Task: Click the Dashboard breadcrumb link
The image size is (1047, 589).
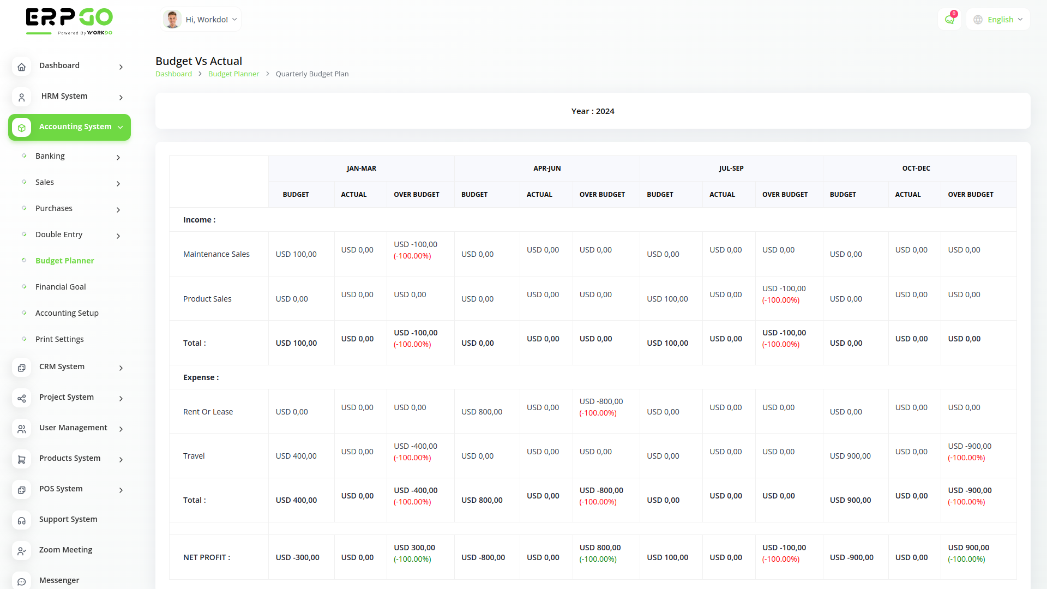Action: coord(173,74)
